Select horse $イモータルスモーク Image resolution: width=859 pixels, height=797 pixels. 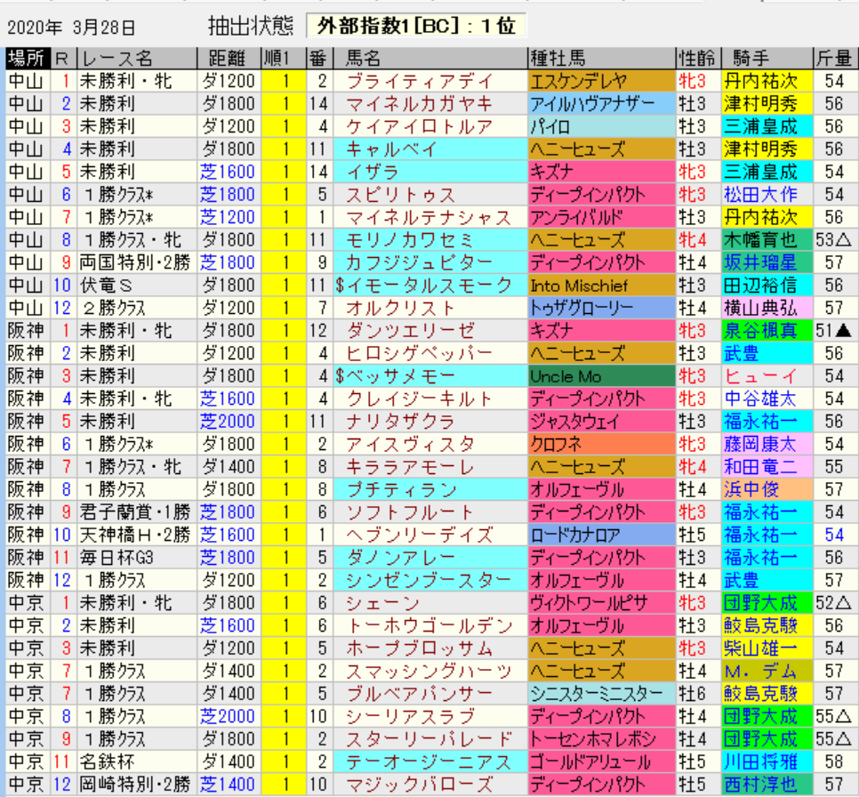tap(423, 286)
